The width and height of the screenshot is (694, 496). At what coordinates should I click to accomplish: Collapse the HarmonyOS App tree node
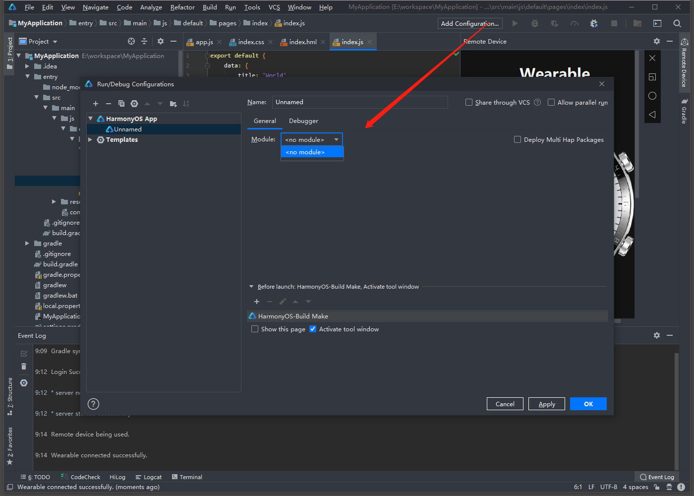point(91,119)
